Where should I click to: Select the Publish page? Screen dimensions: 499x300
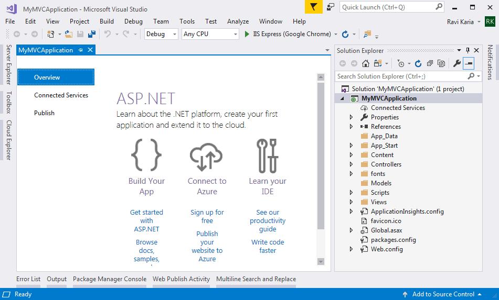44,113
